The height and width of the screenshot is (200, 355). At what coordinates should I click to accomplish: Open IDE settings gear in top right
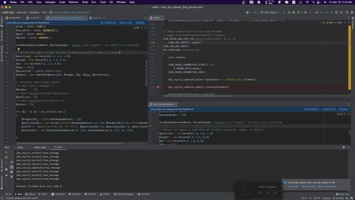point(352,12)
